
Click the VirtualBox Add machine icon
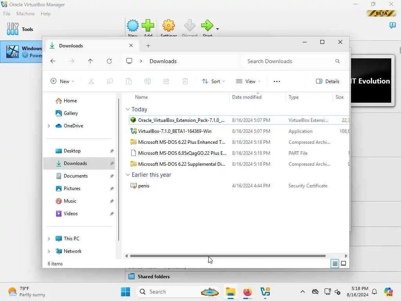(148, 25)
